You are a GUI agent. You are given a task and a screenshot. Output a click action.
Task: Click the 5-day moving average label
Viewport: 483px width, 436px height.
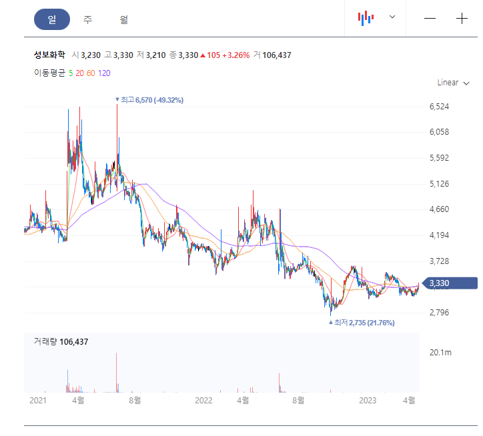coord(71,73)
